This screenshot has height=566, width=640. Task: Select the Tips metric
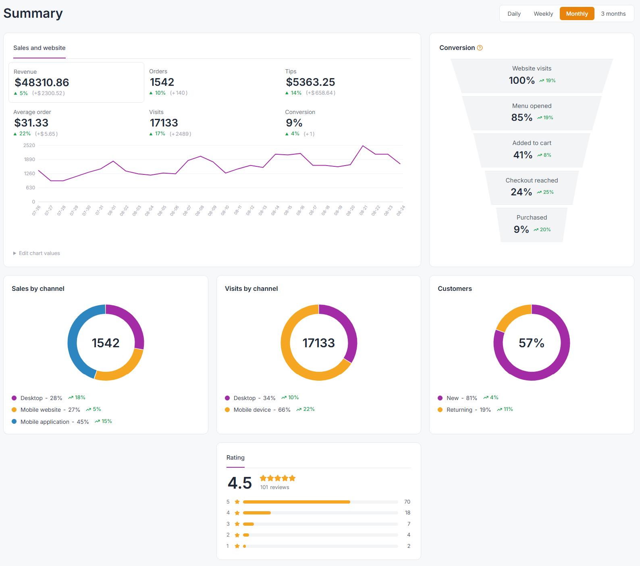coord(348,82)
